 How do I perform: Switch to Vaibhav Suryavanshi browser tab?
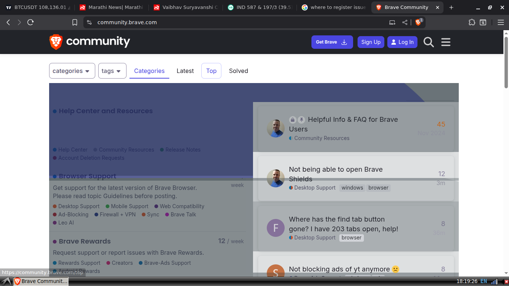[x=185, y=7]
